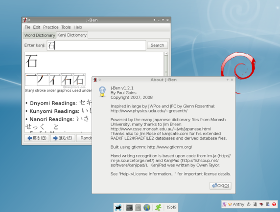
Task: Select the Kanji Dictionary tab
Action: click(x=72, y=35)
